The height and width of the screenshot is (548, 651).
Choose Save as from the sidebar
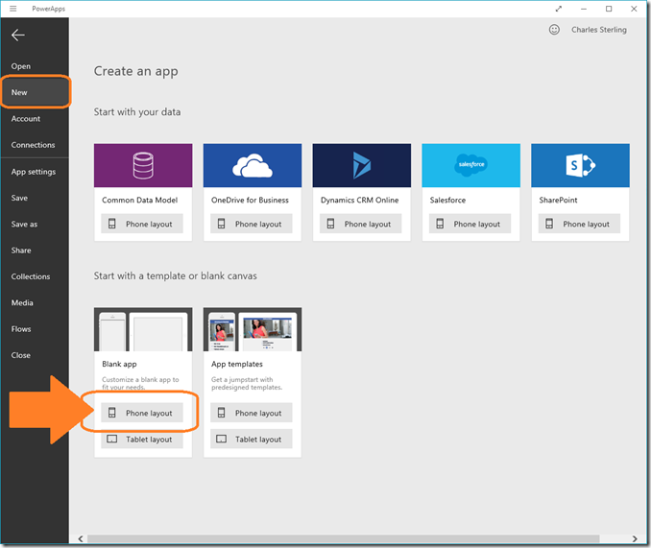tap(25, 224)
